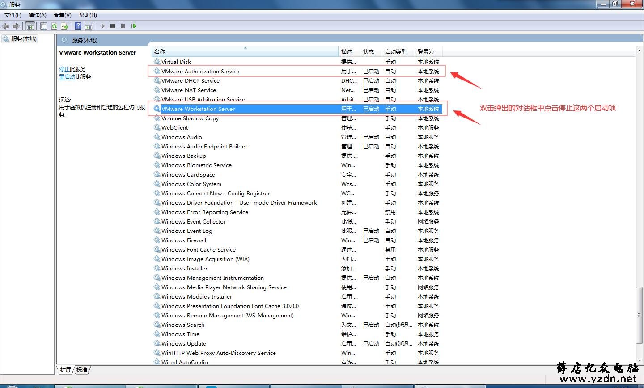Stop the service with the square stop icon
The width and height of the screenshot is (644, 388).
[113, 26]
